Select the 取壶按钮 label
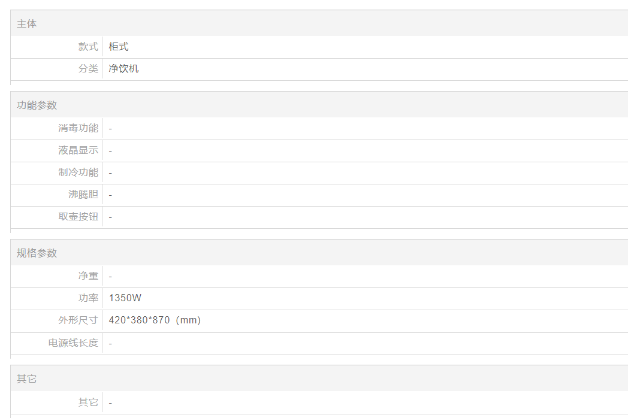Image resolution: width=634 pixels, height=418 pixels. point(79,217)
